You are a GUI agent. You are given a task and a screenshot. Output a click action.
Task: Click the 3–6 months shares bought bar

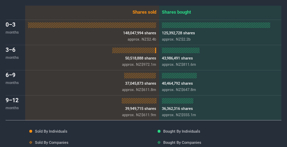(181, 50)
